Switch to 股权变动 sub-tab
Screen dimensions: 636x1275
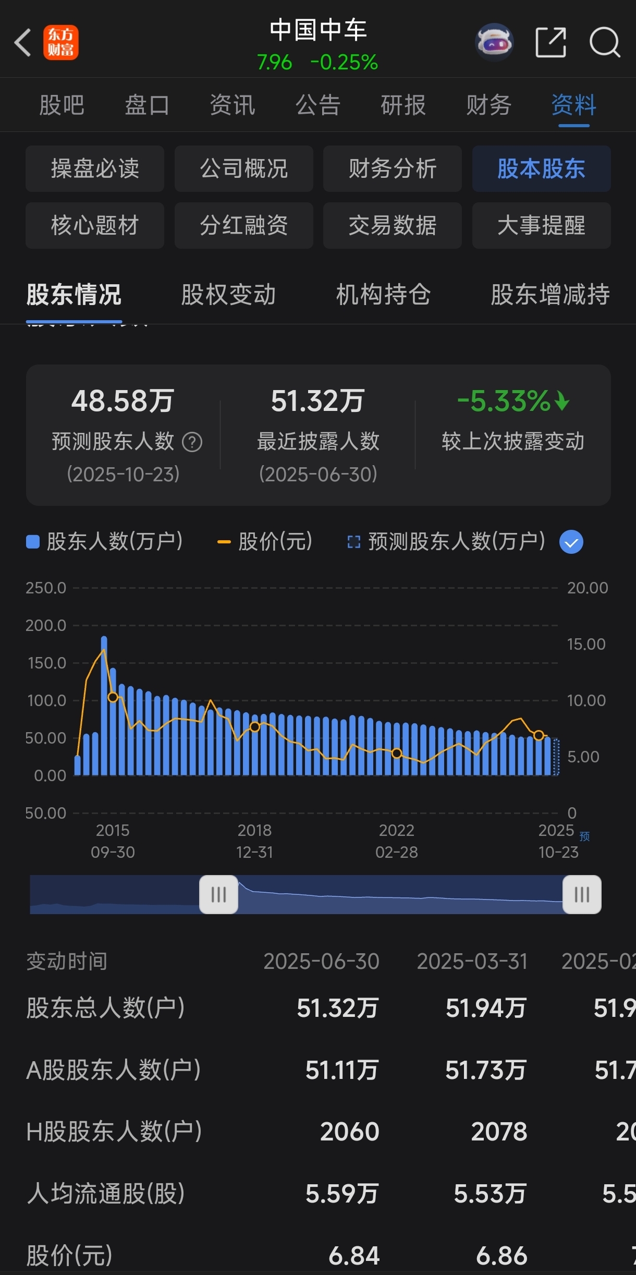pyautogui.click(x=228, y=295)
